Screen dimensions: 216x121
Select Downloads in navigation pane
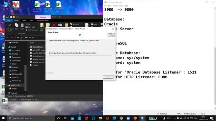16,61
